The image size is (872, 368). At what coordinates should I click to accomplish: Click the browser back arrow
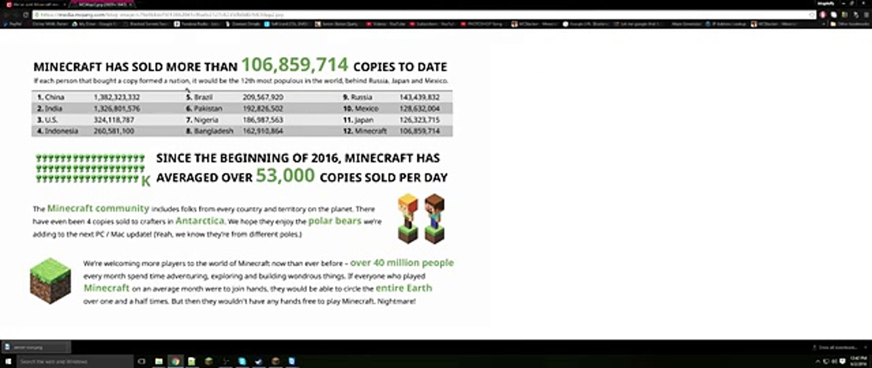tap(6, 15)
